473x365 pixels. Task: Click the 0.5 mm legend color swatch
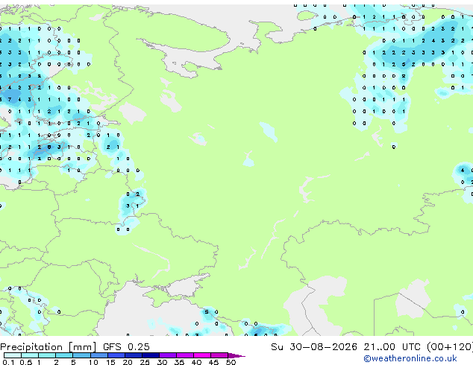coord(30,355)
